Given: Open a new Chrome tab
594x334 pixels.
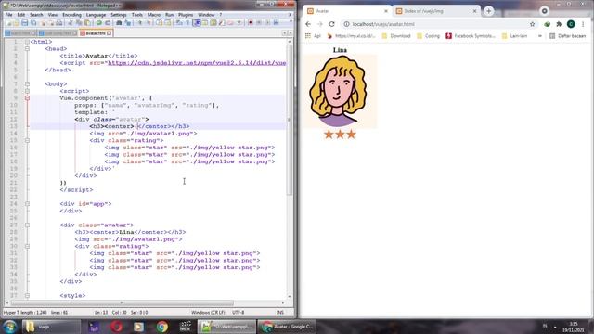Looking at the screenshot, I should coord(488,11).
